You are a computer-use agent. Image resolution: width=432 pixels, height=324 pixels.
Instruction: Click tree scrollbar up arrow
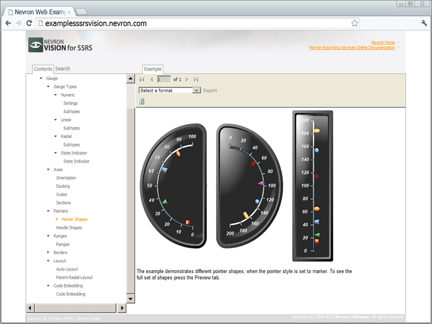pos(131,79)
